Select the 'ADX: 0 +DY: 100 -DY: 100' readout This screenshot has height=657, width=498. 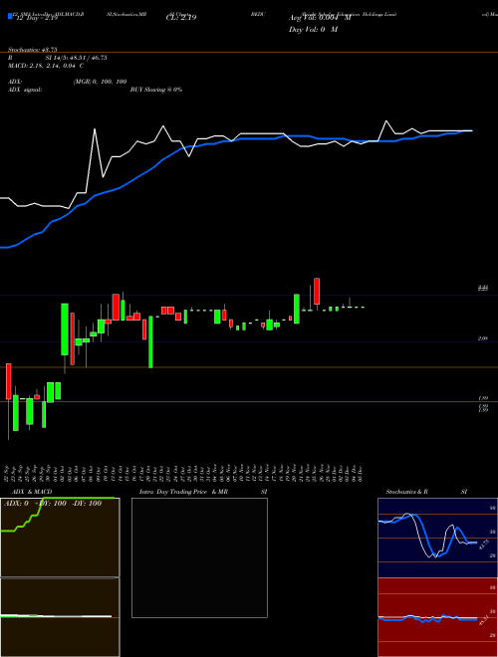[53, 504]
